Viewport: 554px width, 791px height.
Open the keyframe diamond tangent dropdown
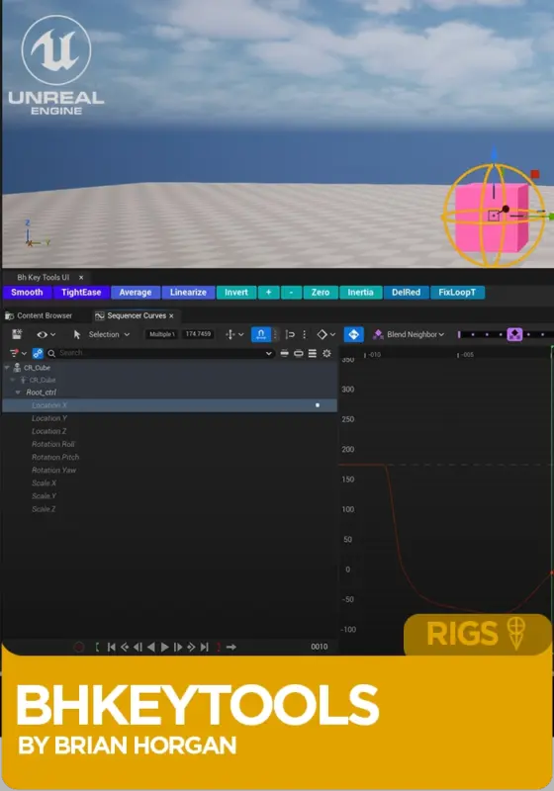click(325, 334)
